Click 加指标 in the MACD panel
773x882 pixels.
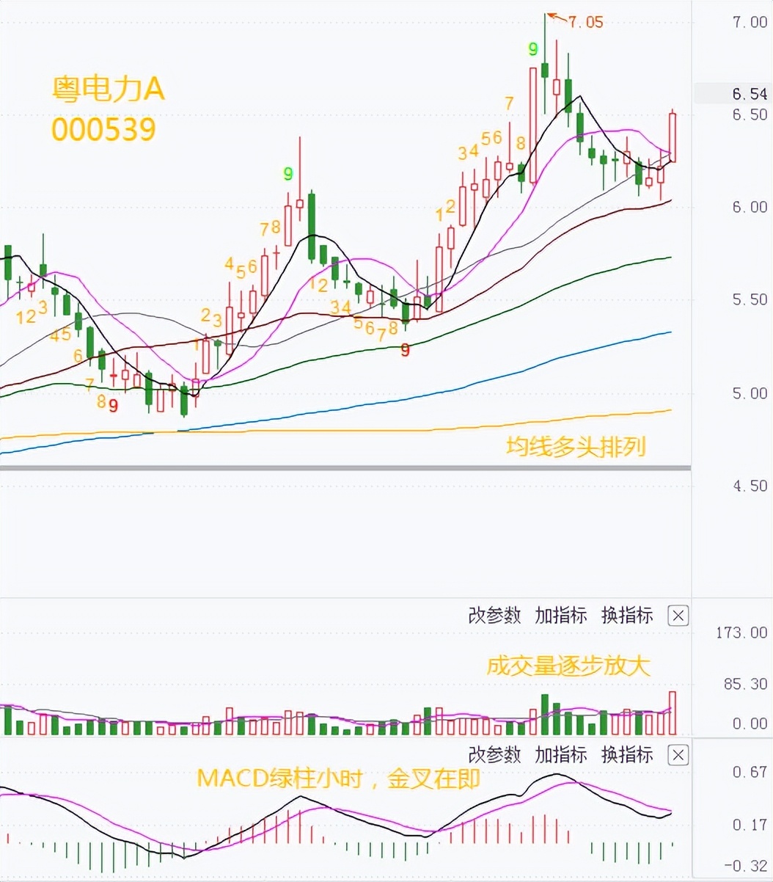coord(561,755)
